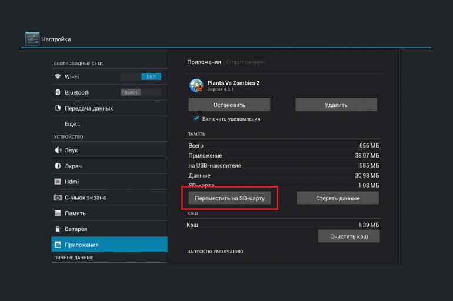Click БЕСПРОВОДНЫЕ СЕТИ section header

pos(78,63)
